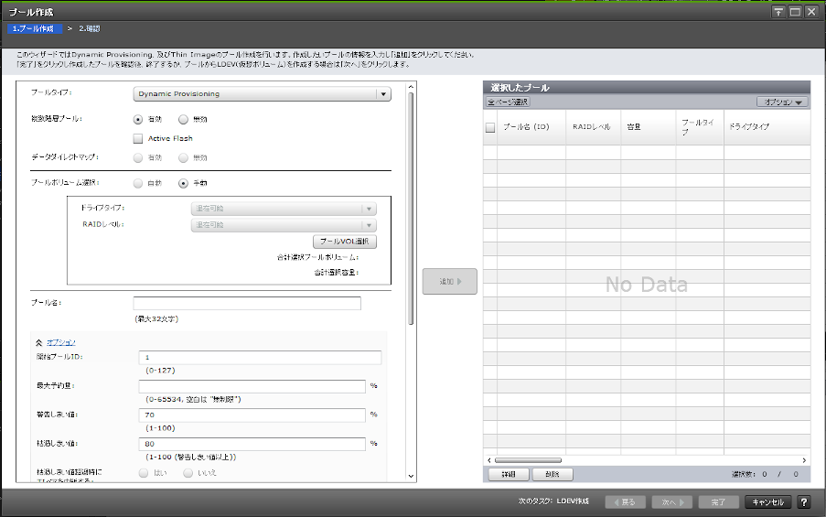Click the オプション link to collapse options
The width and height of the screenshot is (826, 517).
click(60, 341)
